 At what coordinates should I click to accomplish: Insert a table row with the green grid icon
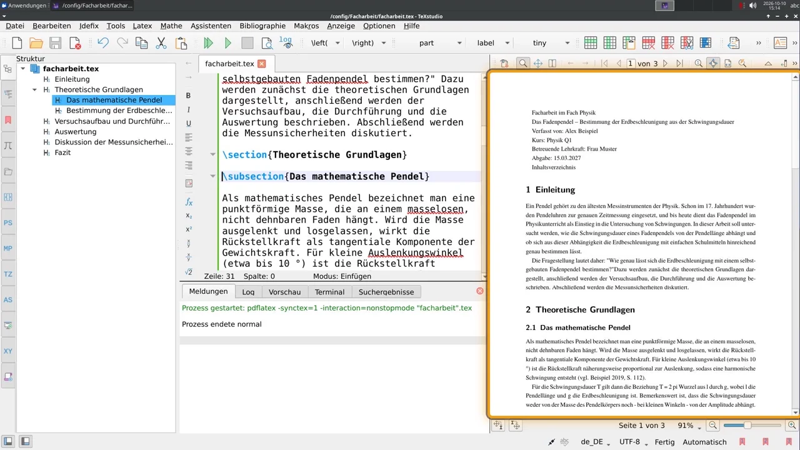591,43
